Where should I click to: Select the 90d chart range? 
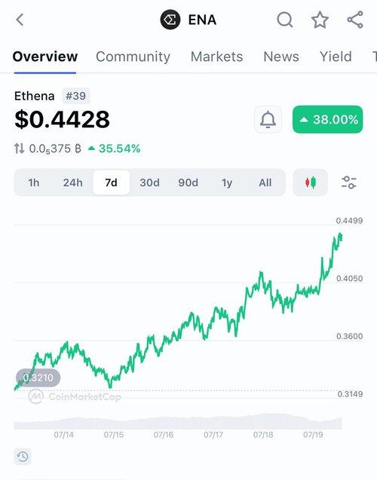click(188, 183)
